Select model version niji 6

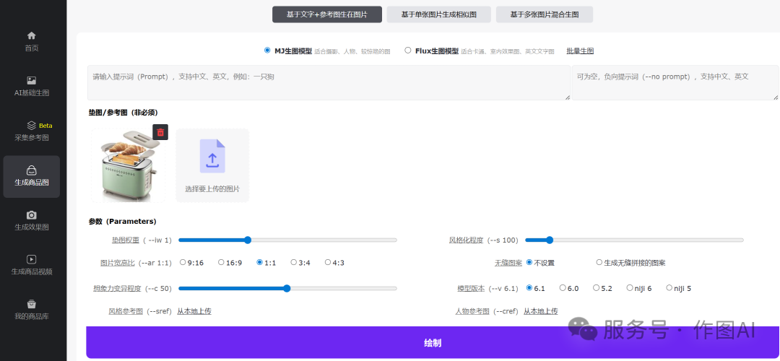[x=630, y=287]
